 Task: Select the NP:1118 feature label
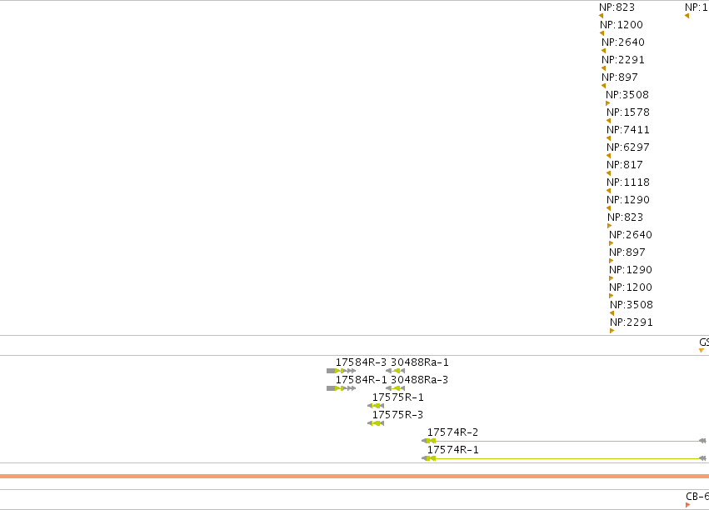tap(628, 182)
